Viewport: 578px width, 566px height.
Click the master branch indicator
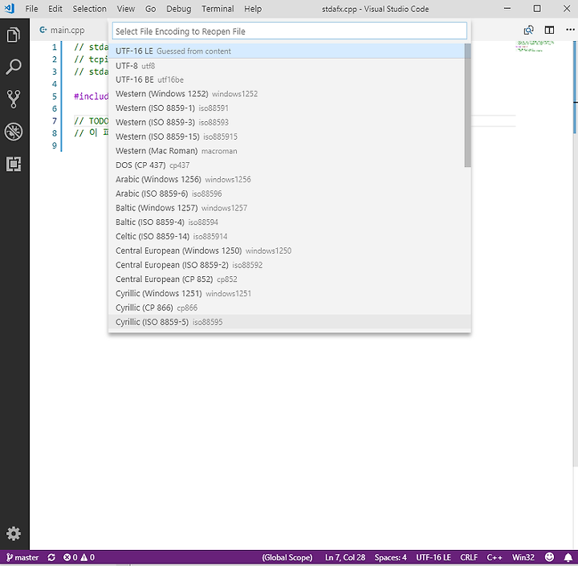point(22,557)
